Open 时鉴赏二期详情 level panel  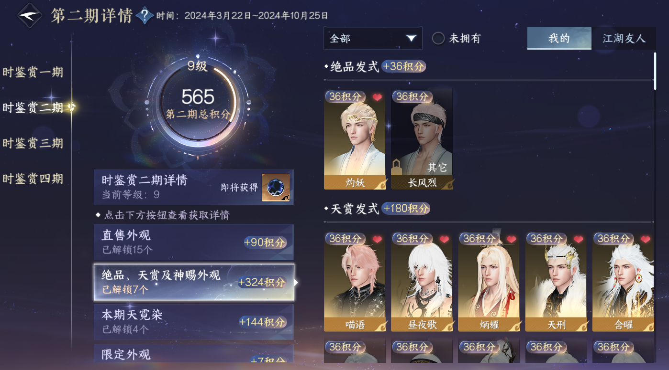194,187
